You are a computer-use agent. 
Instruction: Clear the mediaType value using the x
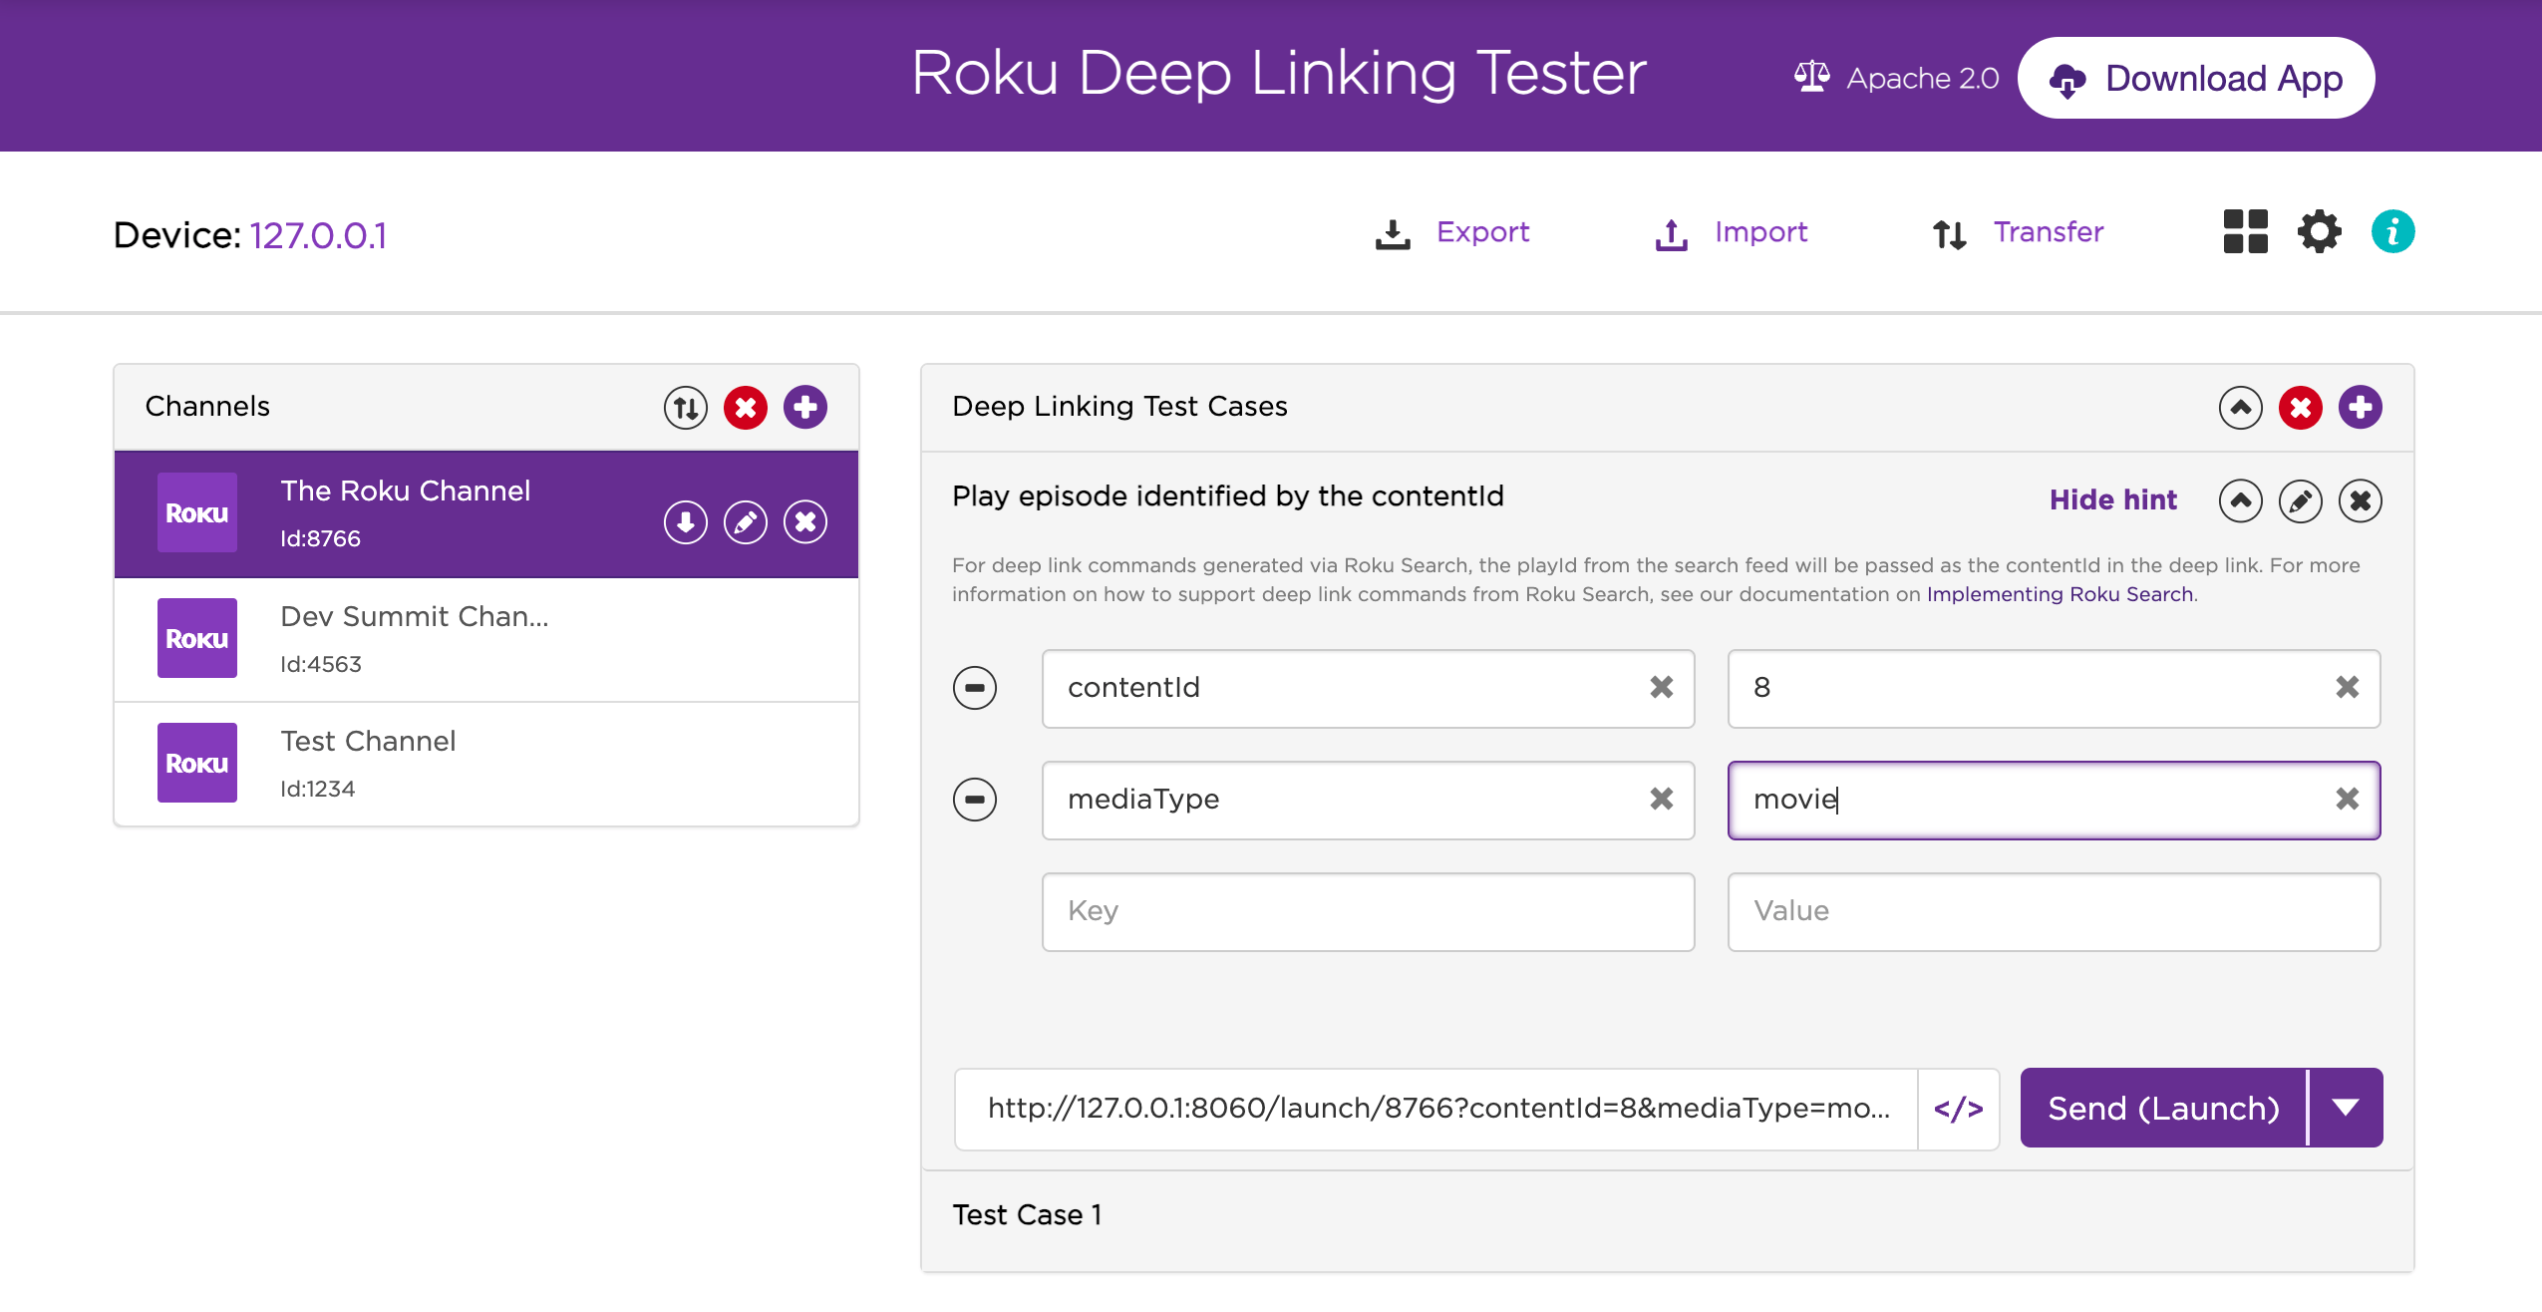click(2348, 800)
